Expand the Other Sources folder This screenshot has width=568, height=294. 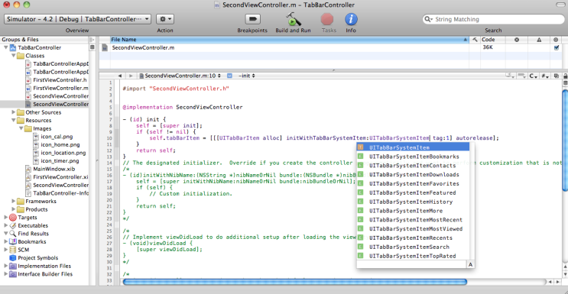point(14,112)
